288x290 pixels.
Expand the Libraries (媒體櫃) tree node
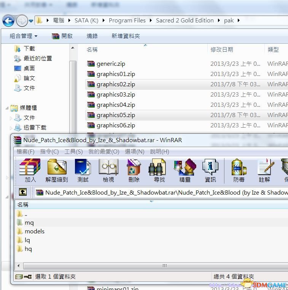coord(7,108)
